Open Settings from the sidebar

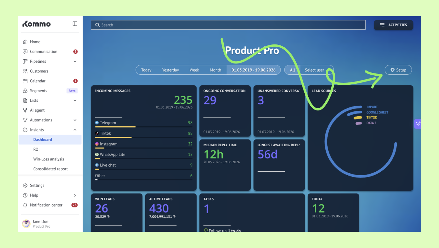(37, 186)
